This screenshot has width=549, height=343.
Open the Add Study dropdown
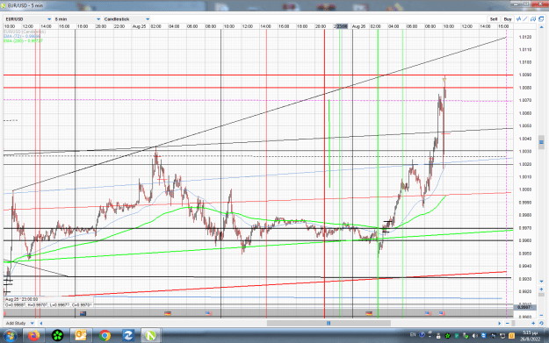point(20,323)
